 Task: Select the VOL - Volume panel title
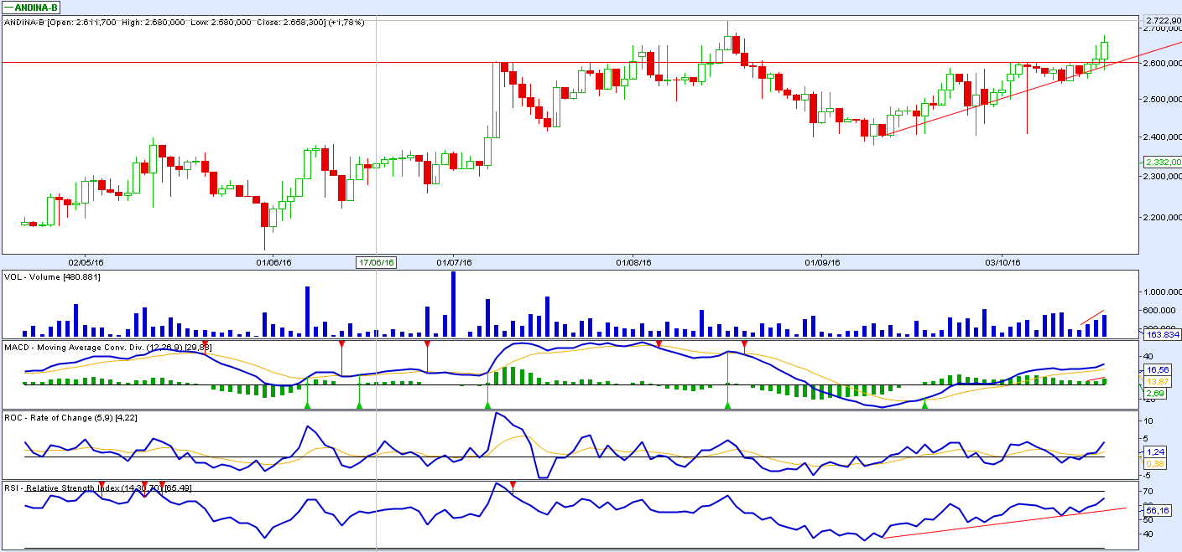coord(53,276)
